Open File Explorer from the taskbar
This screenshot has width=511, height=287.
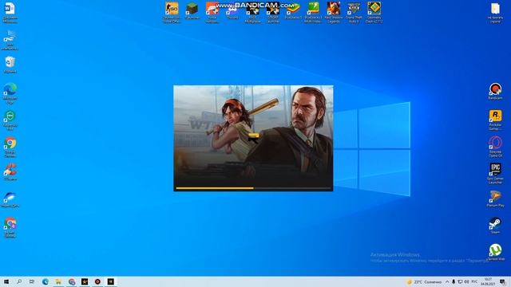pyautogui.click(x=58, y=281)
